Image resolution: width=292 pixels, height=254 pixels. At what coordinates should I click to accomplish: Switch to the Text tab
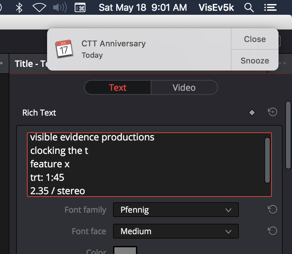click(117, 88)
